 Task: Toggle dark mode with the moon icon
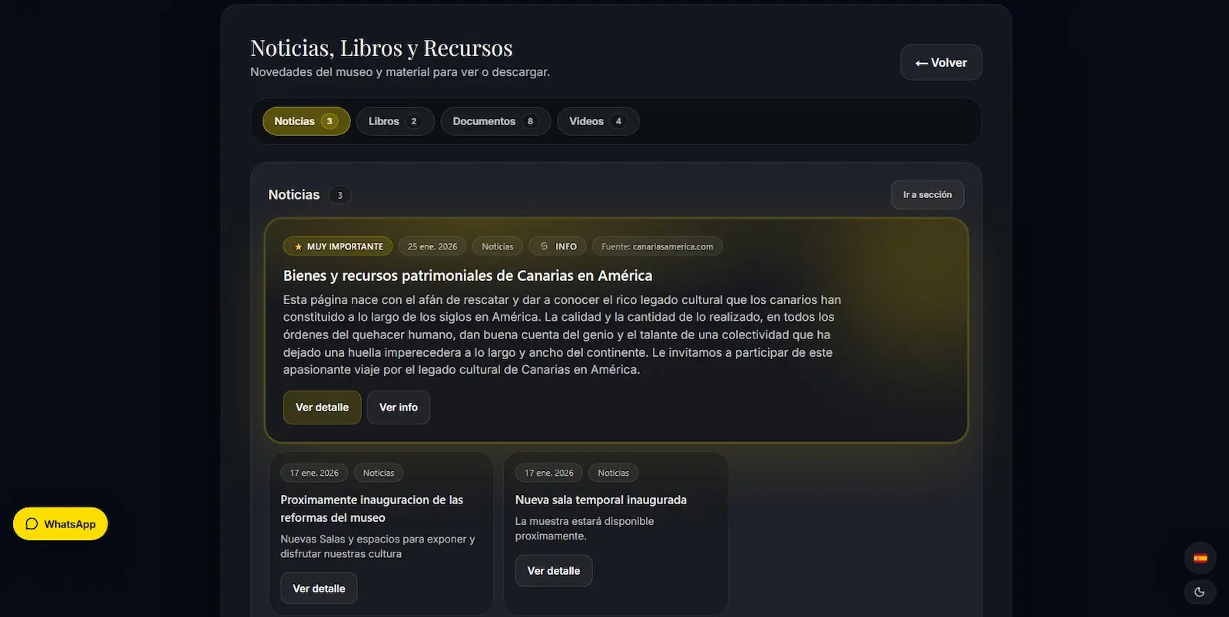pyautogui.click(x=1200, y=592)
